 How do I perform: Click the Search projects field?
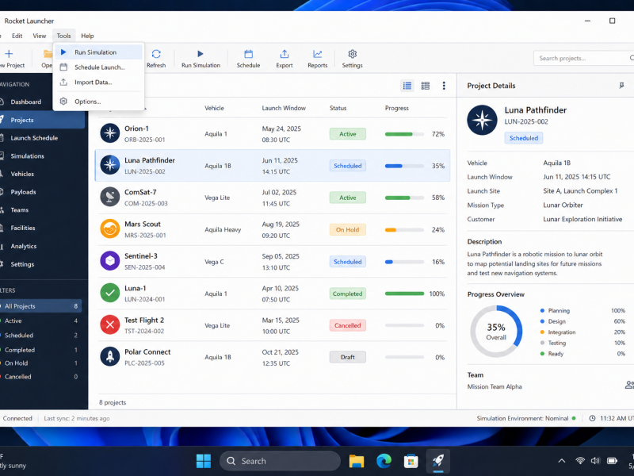(584, 58)
